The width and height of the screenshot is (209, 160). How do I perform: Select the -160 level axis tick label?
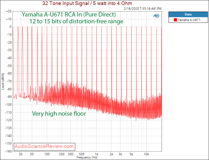click(x=8, y=151)
